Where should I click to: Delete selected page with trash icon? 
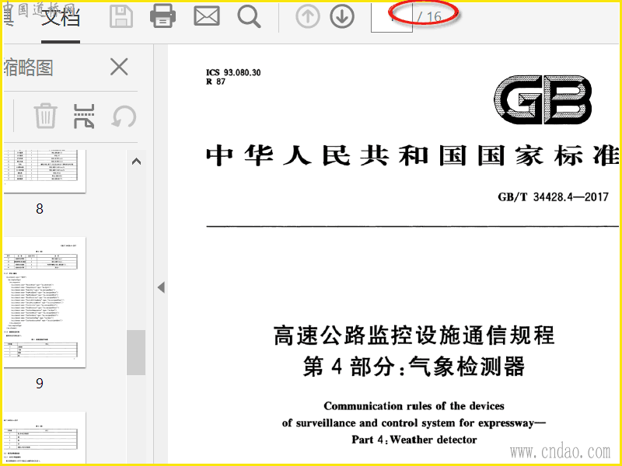[x=45, y=116]
